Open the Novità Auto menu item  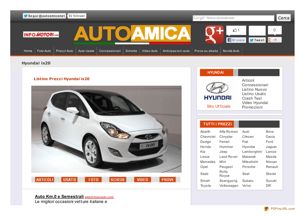pos(231,51)
